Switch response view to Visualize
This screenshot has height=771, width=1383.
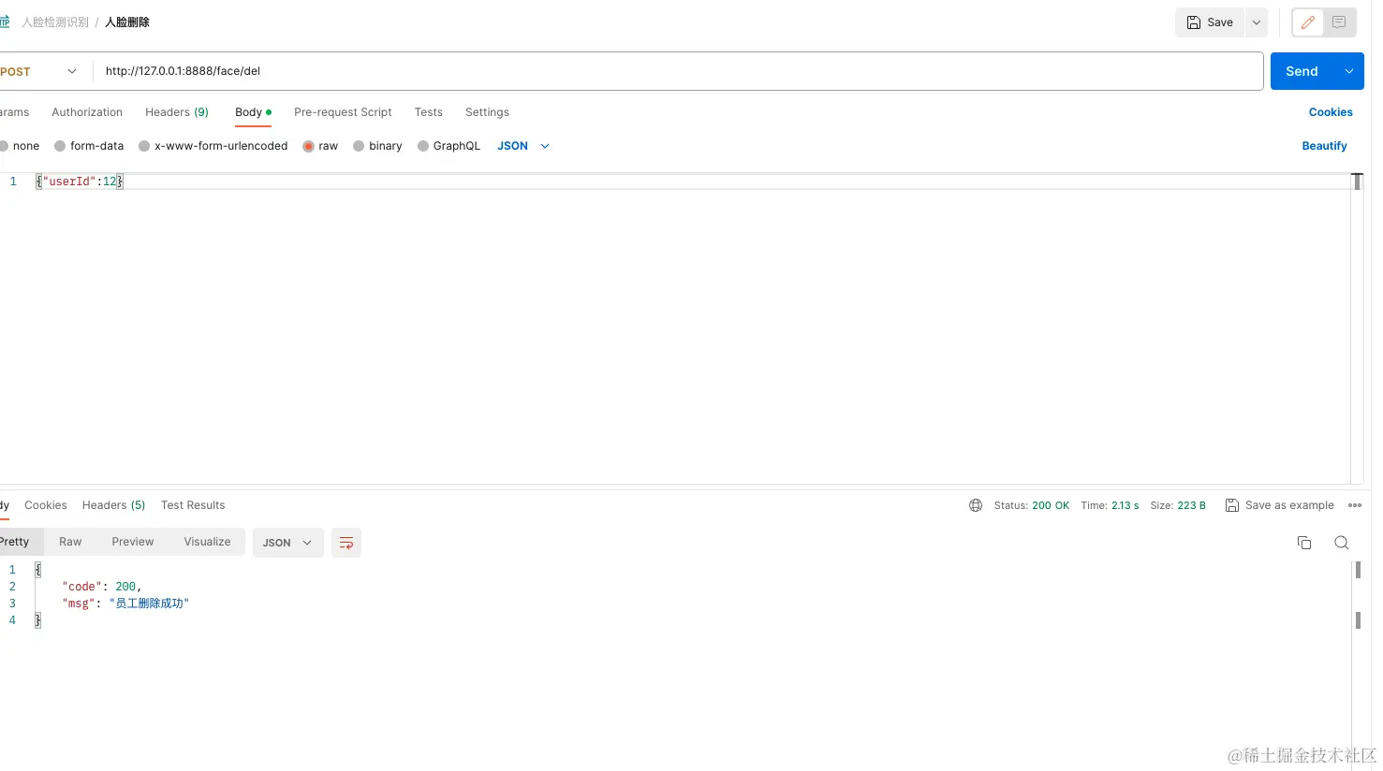coord(207,542)
